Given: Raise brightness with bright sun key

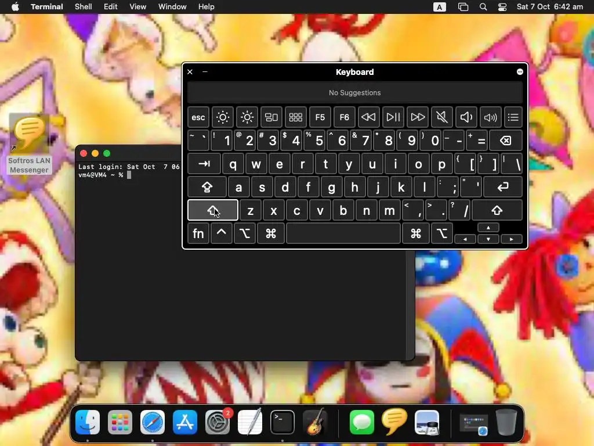Looking at the screenshot, I should tap(247, 117).
